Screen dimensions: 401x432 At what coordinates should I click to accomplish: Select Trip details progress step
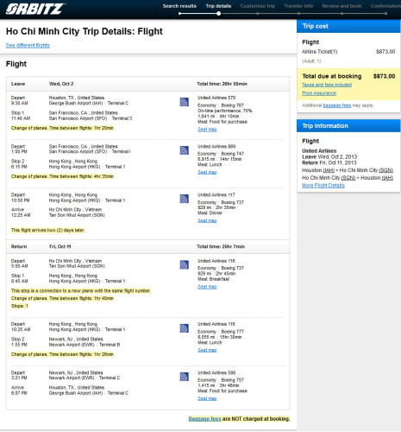218,6
